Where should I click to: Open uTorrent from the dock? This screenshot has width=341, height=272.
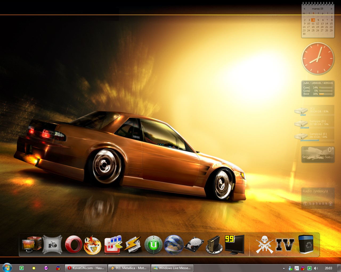click(x=153, y=245)
